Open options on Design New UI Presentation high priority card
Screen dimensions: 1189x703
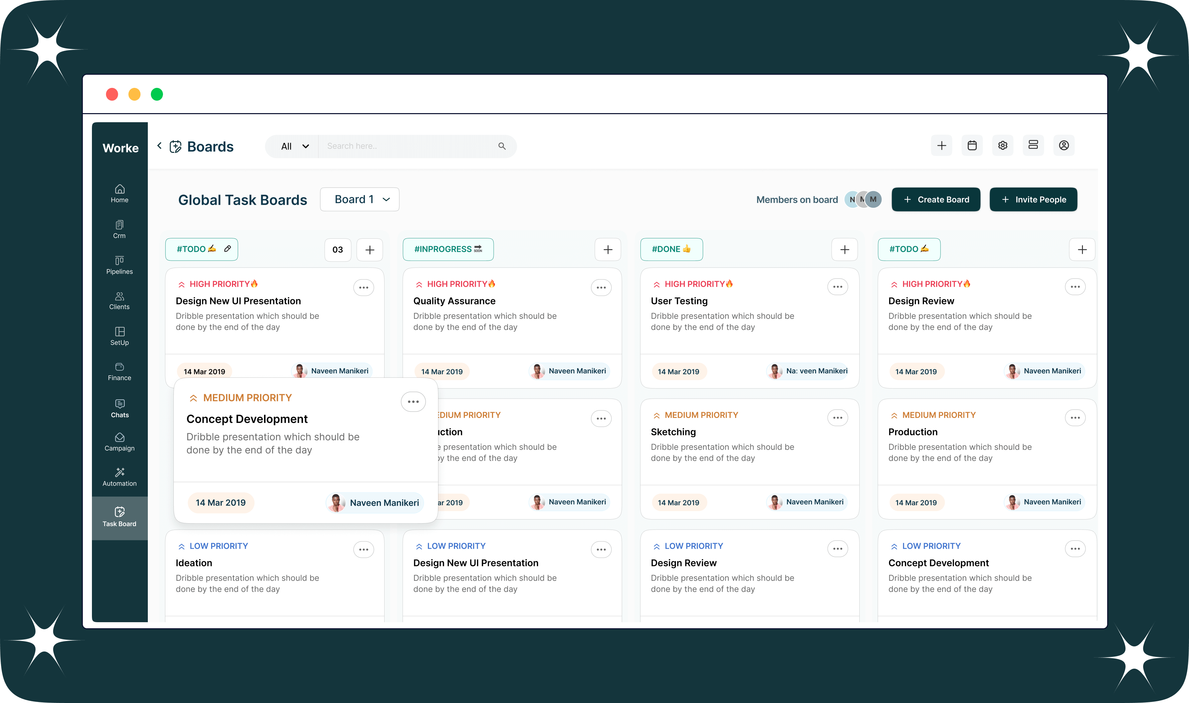364,288
